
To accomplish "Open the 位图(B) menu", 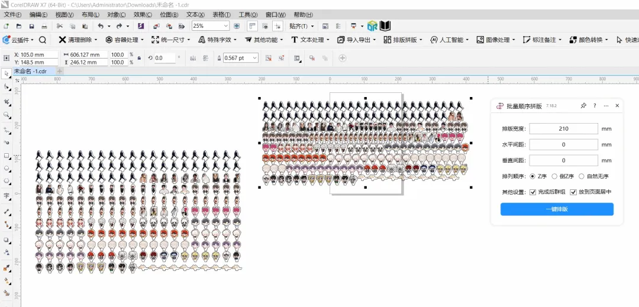I will click(x=169, y=15).
